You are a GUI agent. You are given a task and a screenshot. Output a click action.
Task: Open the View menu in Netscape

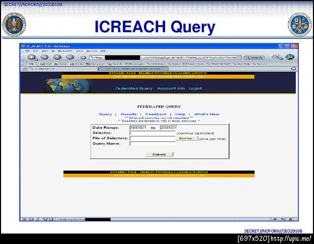pos(44,51)
